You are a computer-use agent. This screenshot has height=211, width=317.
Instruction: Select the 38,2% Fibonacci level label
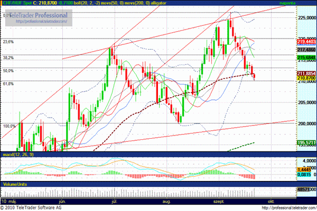point(8,57)
